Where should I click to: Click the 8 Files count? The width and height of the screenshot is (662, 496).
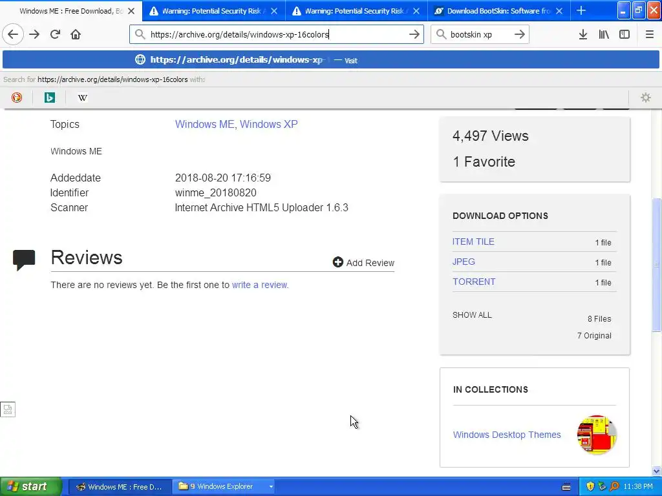(599, 319)
